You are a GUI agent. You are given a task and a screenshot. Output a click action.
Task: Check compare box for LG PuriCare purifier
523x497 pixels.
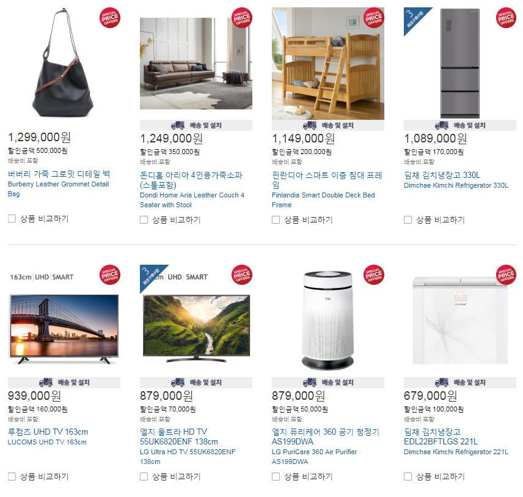[x=276, y=476]
